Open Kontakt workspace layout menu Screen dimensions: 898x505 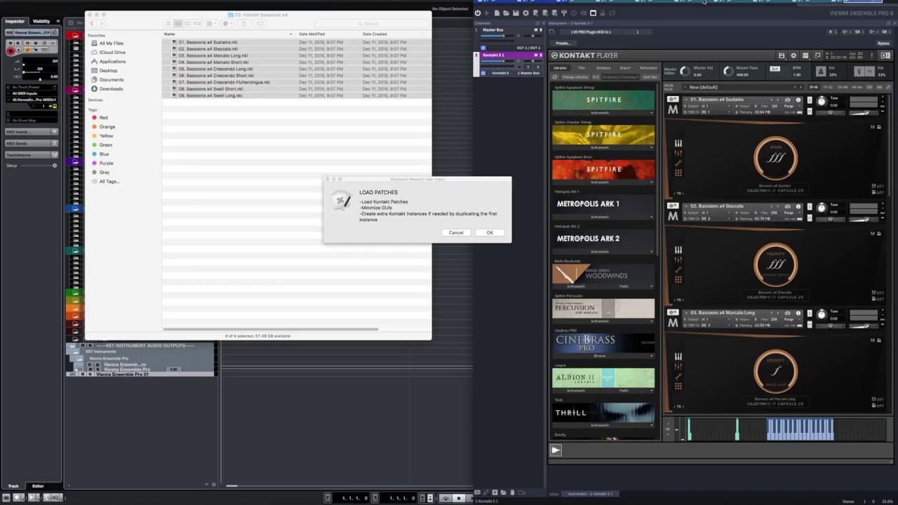[x=805, y=55]
